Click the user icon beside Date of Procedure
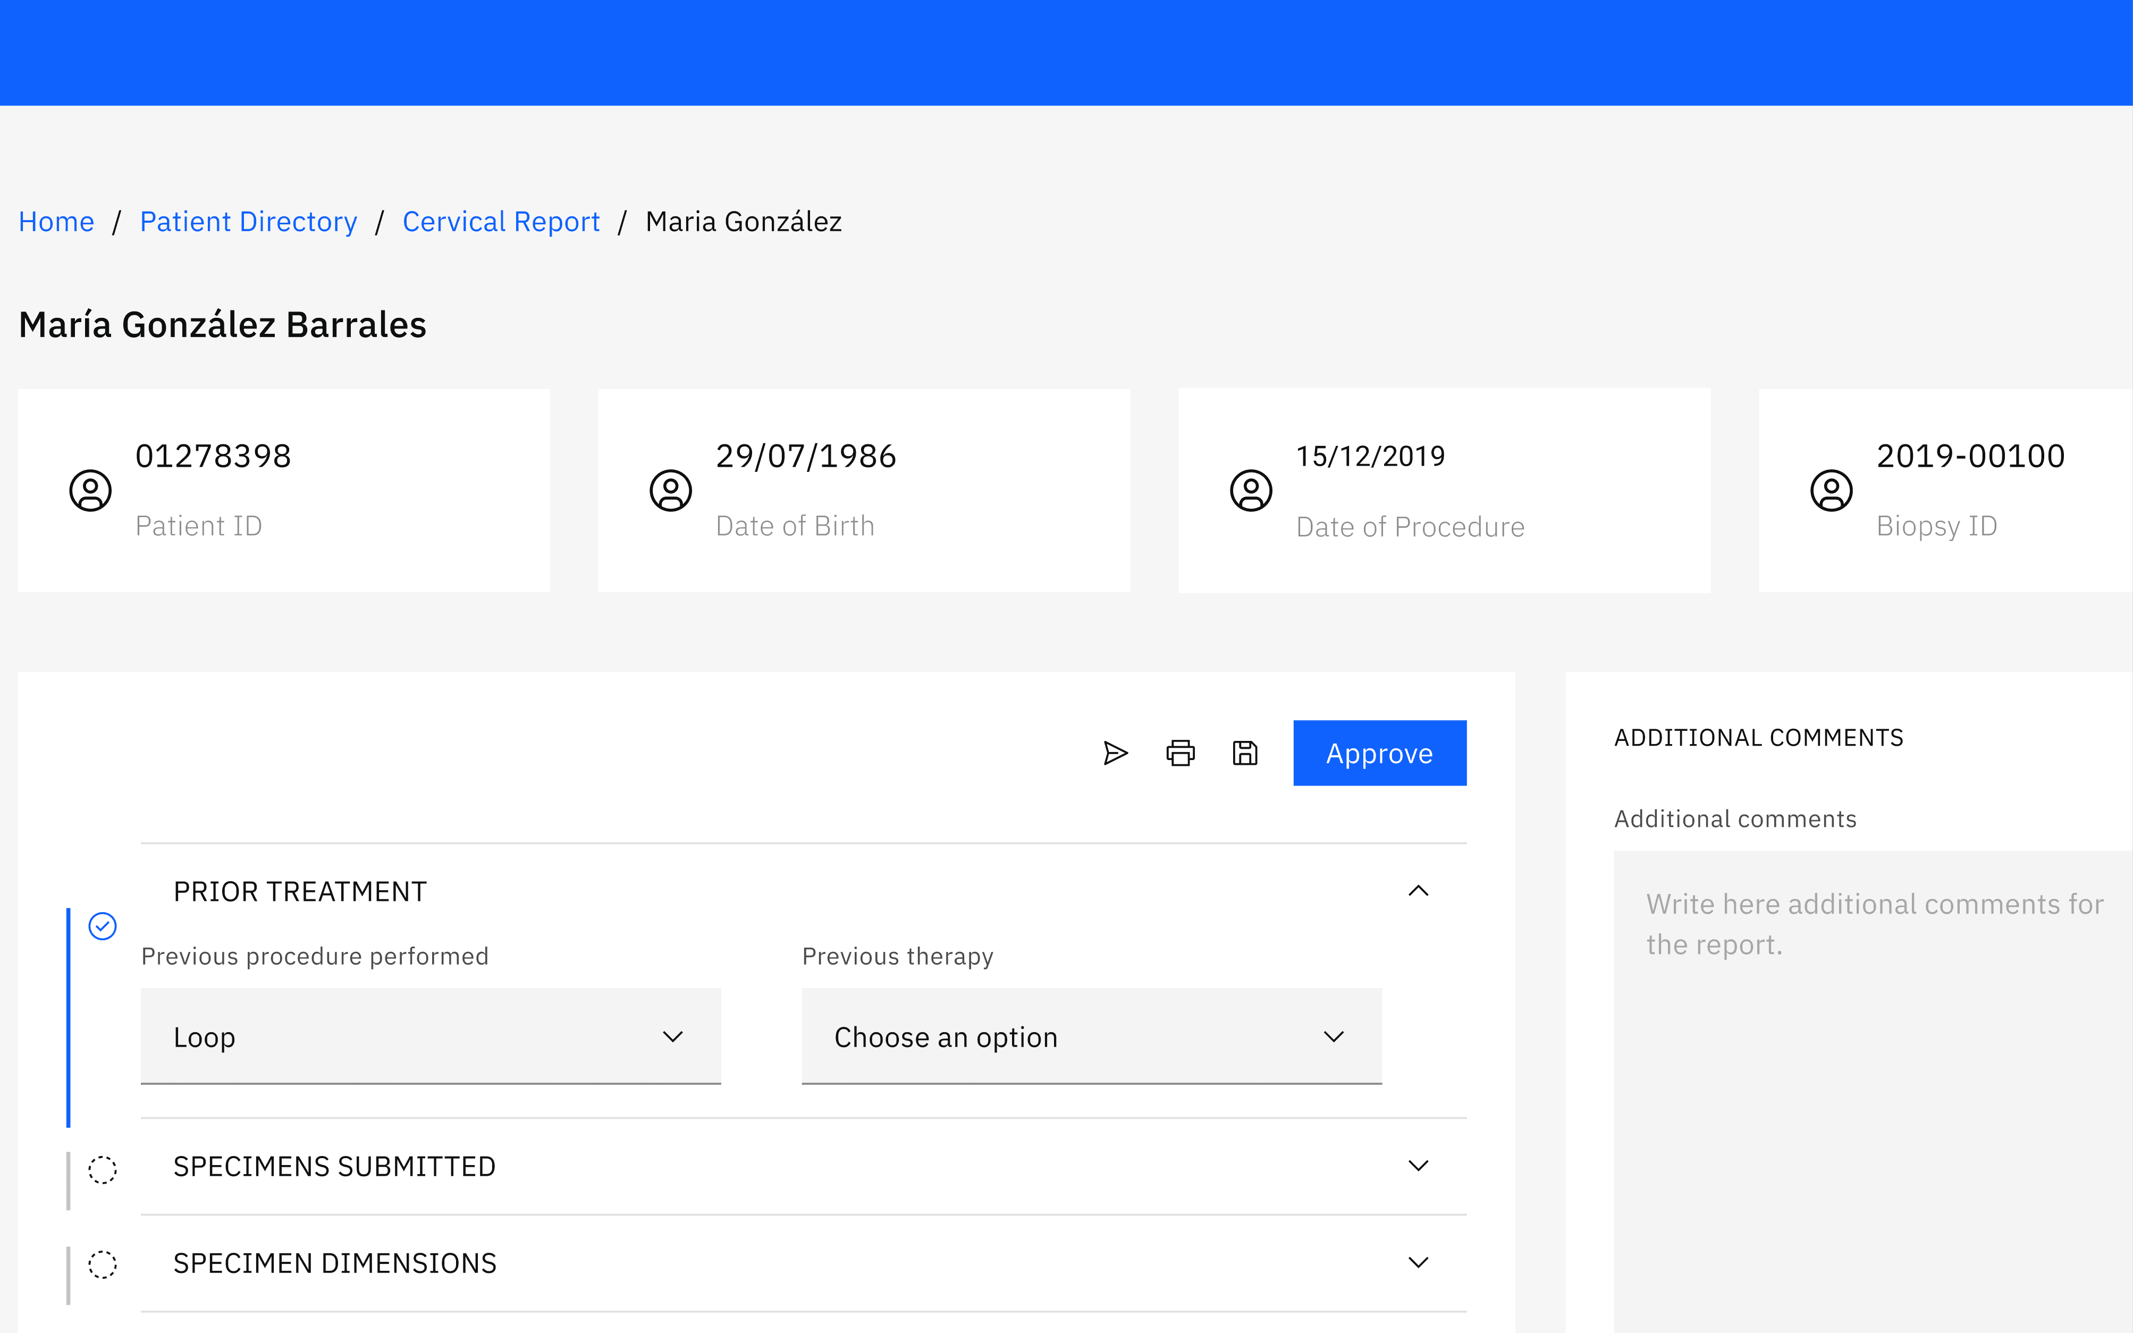The image size is (2133, 1333). (x=1251, y=490)
